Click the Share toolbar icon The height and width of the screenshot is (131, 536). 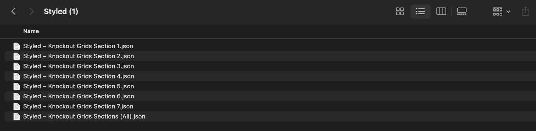525,11
